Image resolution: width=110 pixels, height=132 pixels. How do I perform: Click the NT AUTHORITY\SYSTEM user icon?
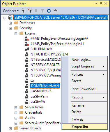tap(27, 54)
